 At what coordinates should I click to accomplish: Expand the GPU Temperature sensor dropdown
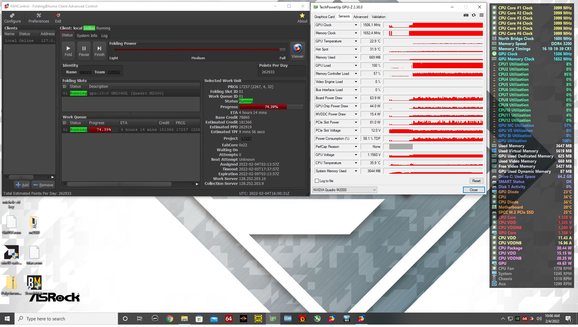(356, 41)
